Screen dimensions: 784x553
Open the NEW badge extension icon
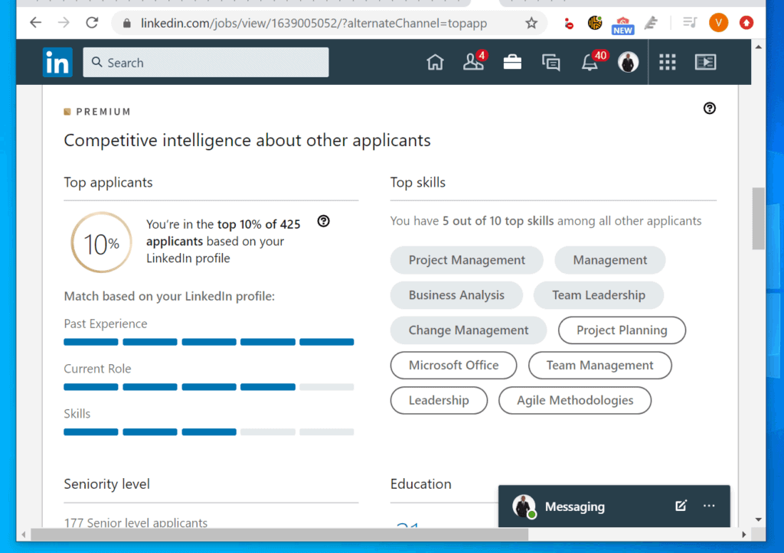click(x=622, y=25)
